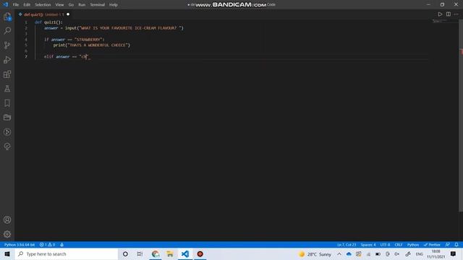Open the Manage gear menu
Image resolution: width=463 pixels, height=260 pixels.
tap(7, 234)
